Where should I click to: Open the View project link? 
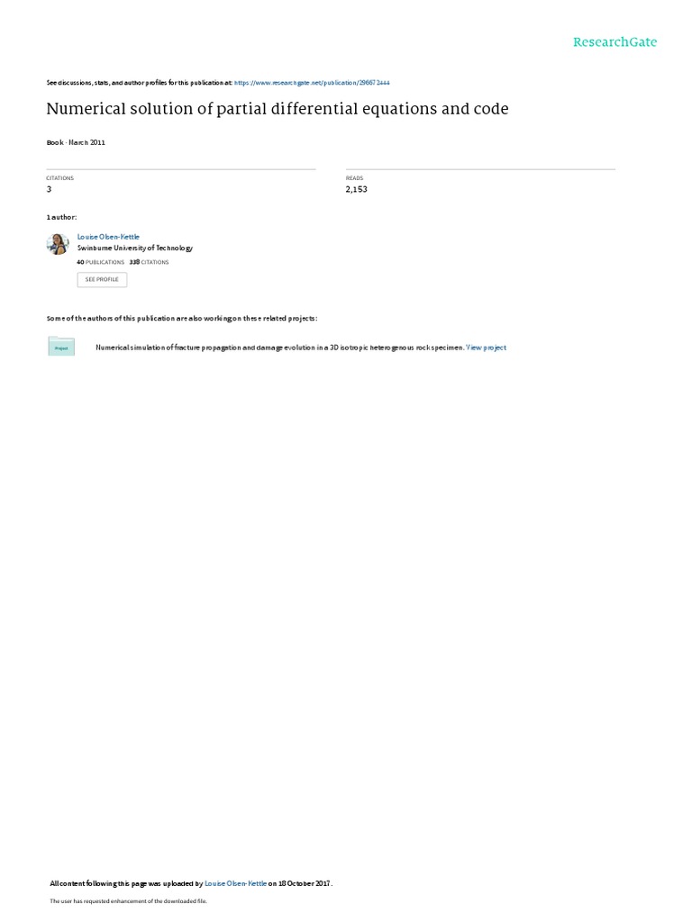click(486, 348)
